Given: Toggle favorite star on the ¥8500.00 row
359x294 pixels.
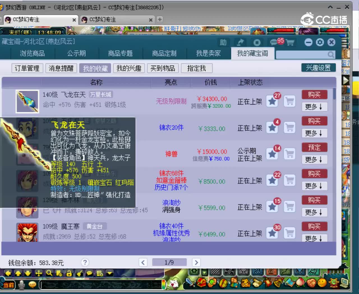Looking at the screenshot, I should tap(272, 180).
